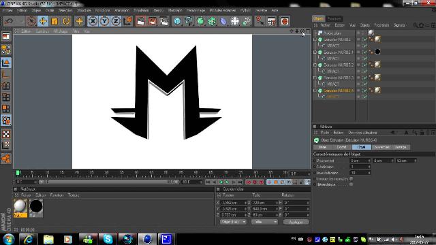Click the Undo arrow icon
The width and height of the screenshot is (436, 245).
click(8, 21)
